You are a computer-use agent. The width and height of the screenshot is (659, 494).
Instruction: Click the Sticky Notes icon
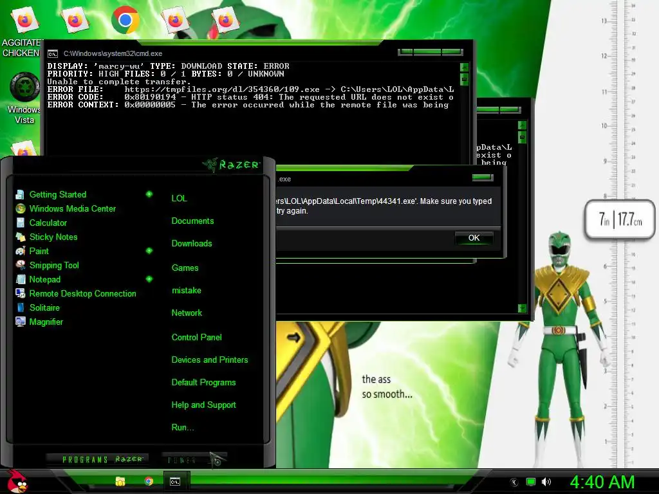[x=20, y=237]
